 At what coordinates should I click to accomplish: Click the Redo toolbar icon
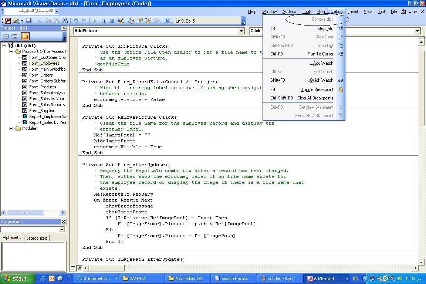pyautogui.click(x=84, y=21)
